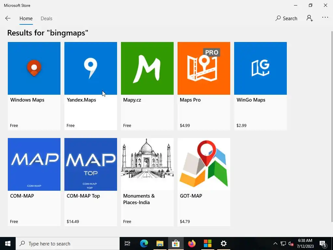The height and width of the screenshot is (250, 333).
Task: Open the taskbar clock and date
Action: (305, 243)
